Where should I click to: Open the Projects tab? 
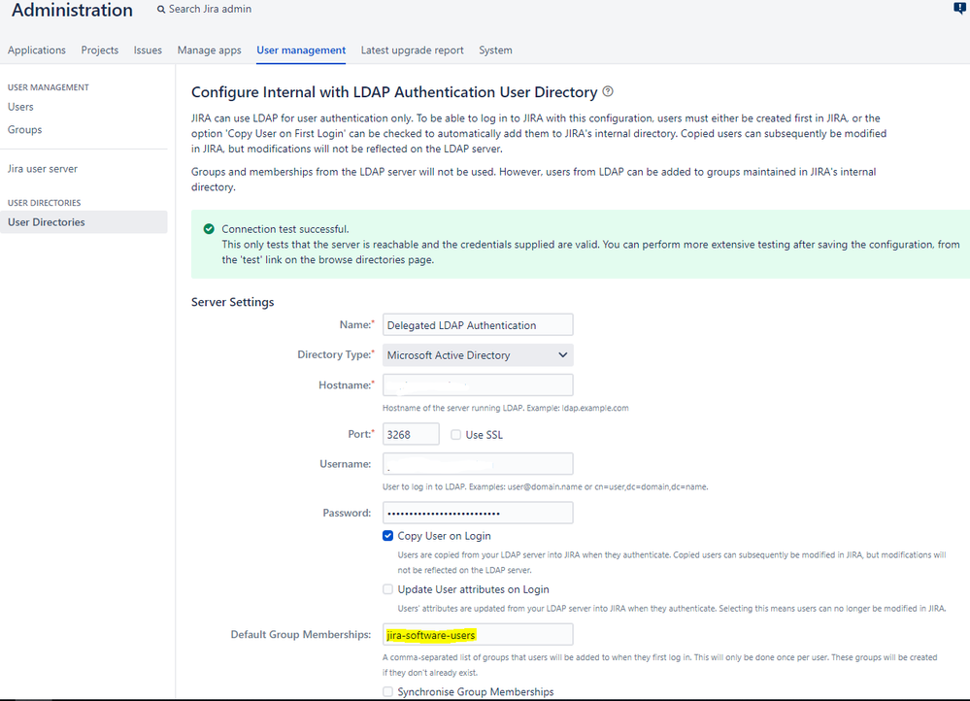100,50
